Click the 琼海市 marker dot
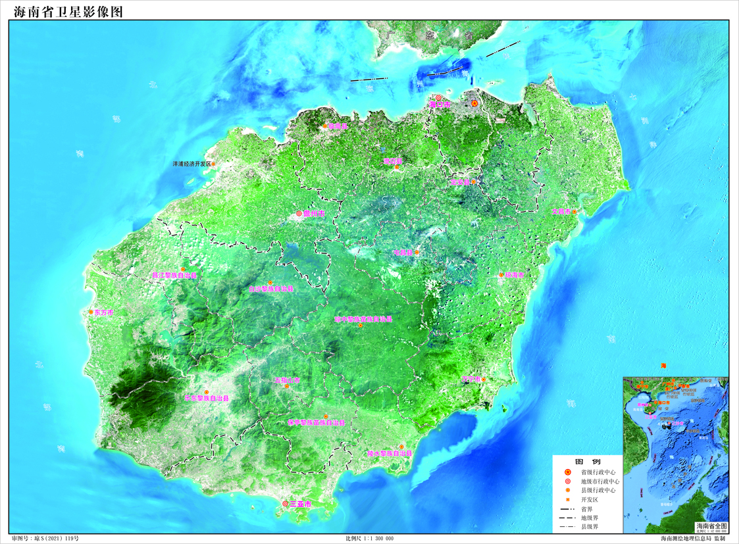 point(501,275)
